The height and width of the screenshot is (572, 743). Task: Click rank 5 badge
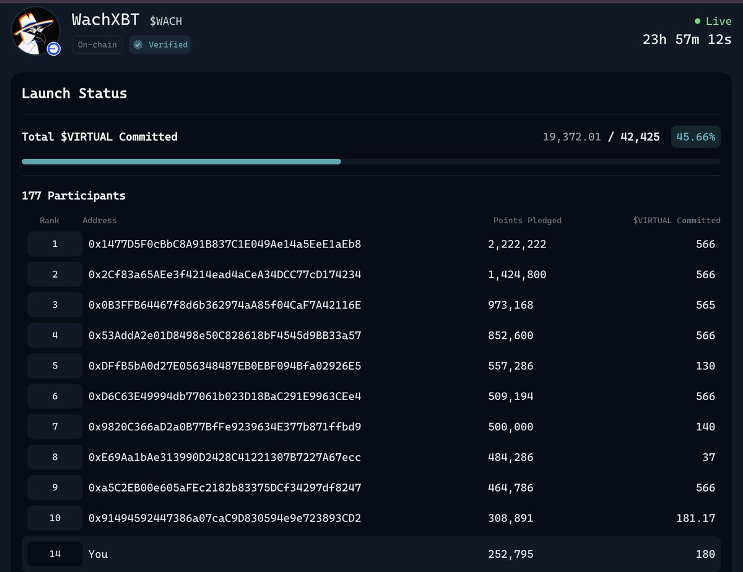(x=54, y=365)
